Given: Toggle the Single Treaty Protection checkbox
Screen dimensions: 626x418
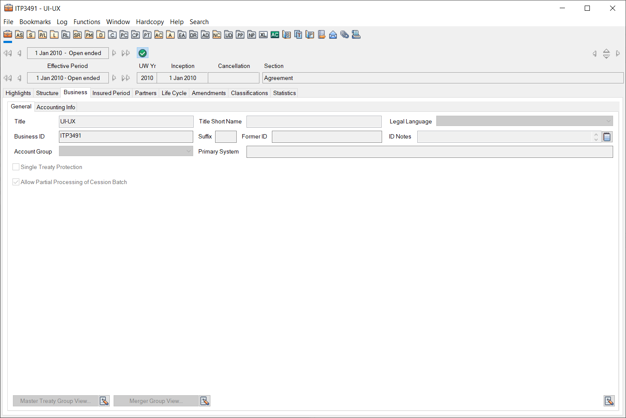Looking at the screenshot, I should (x=16, y=167).
